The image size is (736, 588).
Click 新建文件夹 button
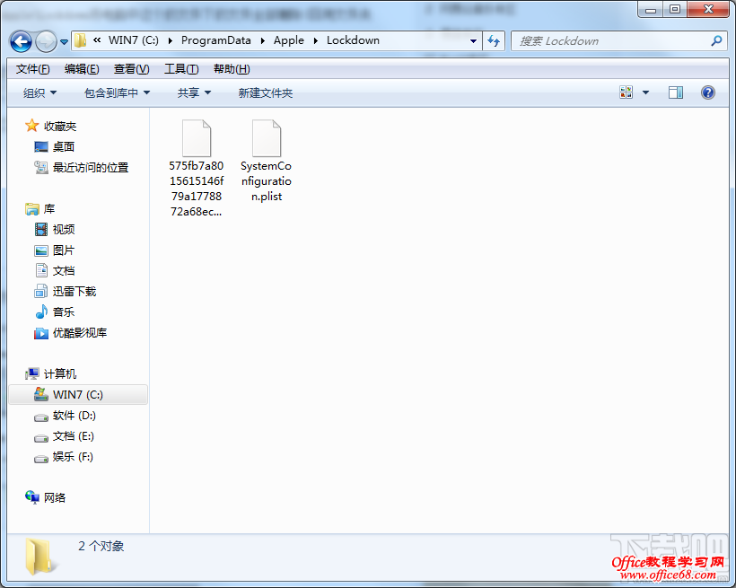[265, 93]
